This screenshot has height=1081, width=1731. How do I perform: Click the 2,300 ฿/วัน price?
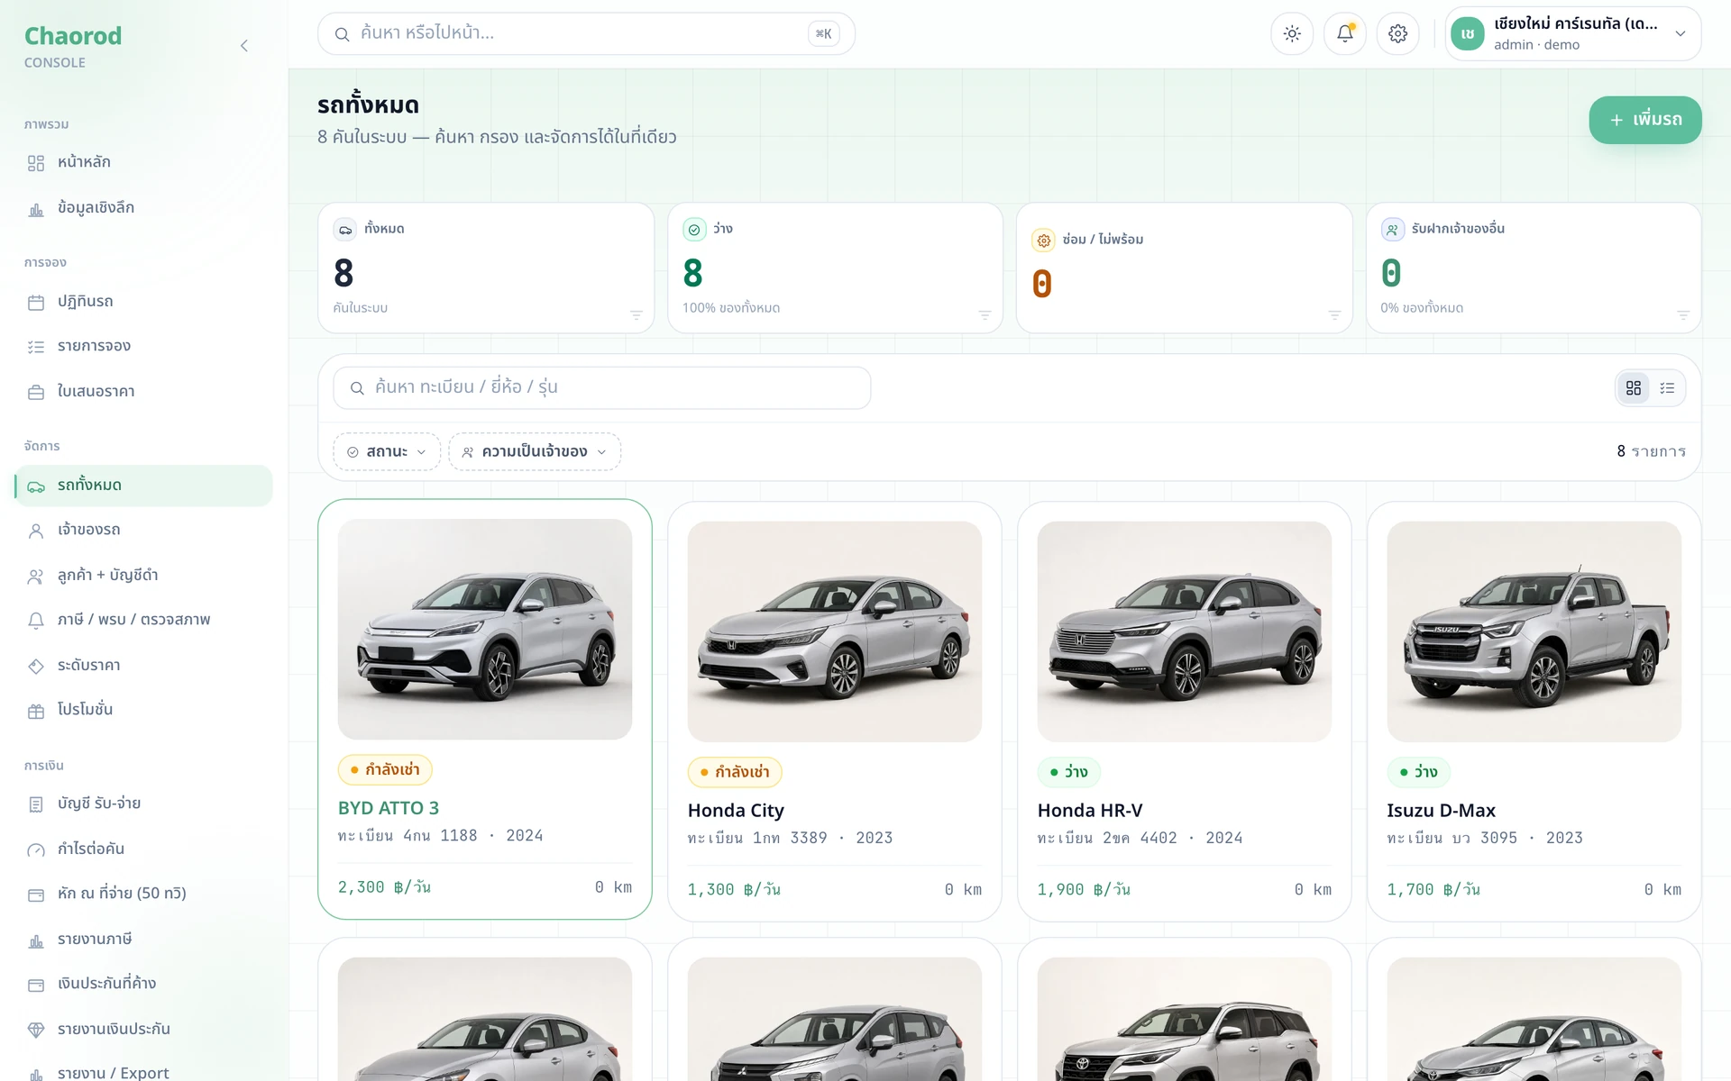tap(384, 887)
